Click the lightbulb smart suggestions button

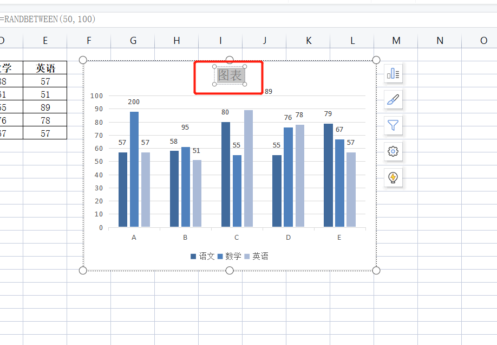pyautogui.click(x=393, y=177)
